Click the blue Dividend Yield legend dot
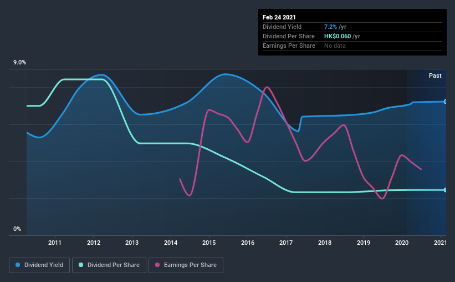455x282 pixels. (18, 265)
